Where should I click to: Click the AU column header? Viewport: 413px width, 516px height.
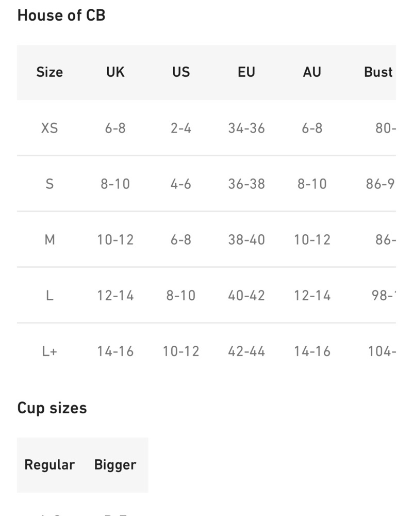pos(312,72)
